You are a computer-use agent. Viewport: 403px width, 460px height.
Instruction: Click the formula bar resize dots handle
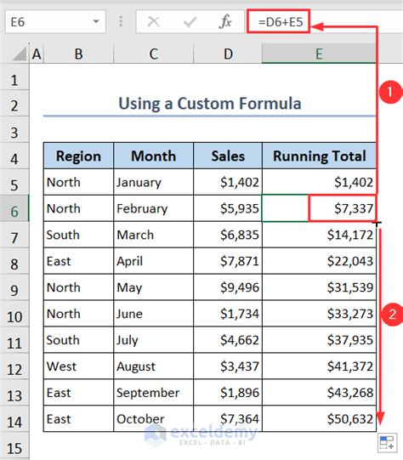click(121, 21)
